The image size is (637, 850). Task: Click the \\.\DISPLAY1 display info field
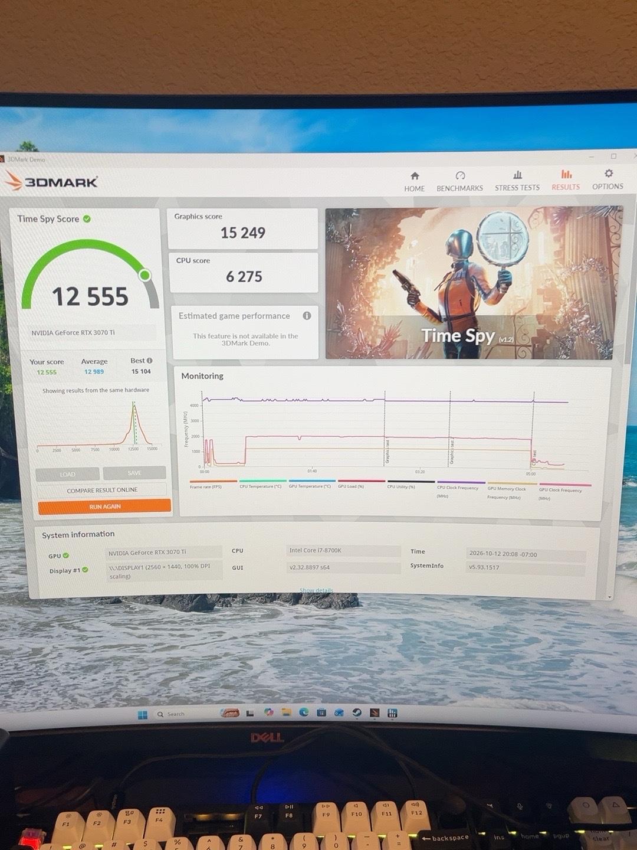tap(164, 571)
